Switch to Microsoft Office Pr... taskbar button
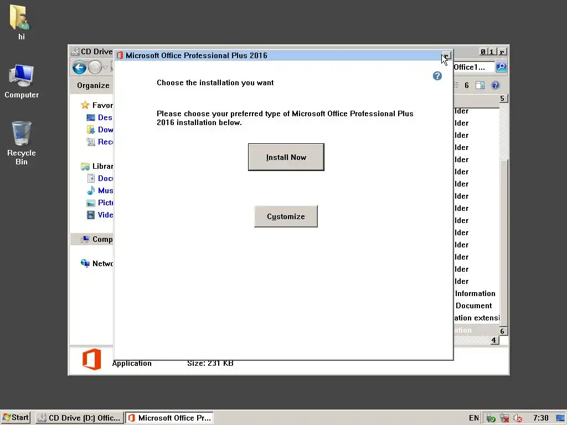This screenshot has width=567, height=425. click(x=169, y=418)
